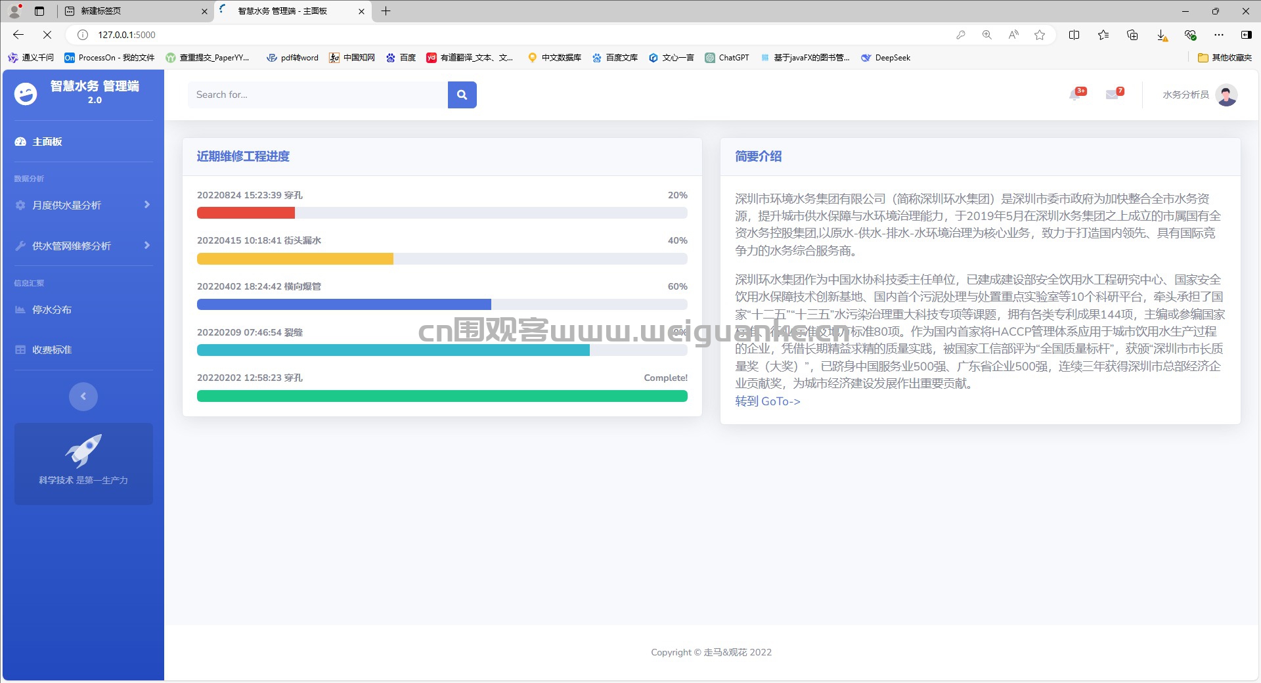Collapse the sidebar with the round chevron button
The height and width of the screenshot is (683, 1261).
point(83,396)
